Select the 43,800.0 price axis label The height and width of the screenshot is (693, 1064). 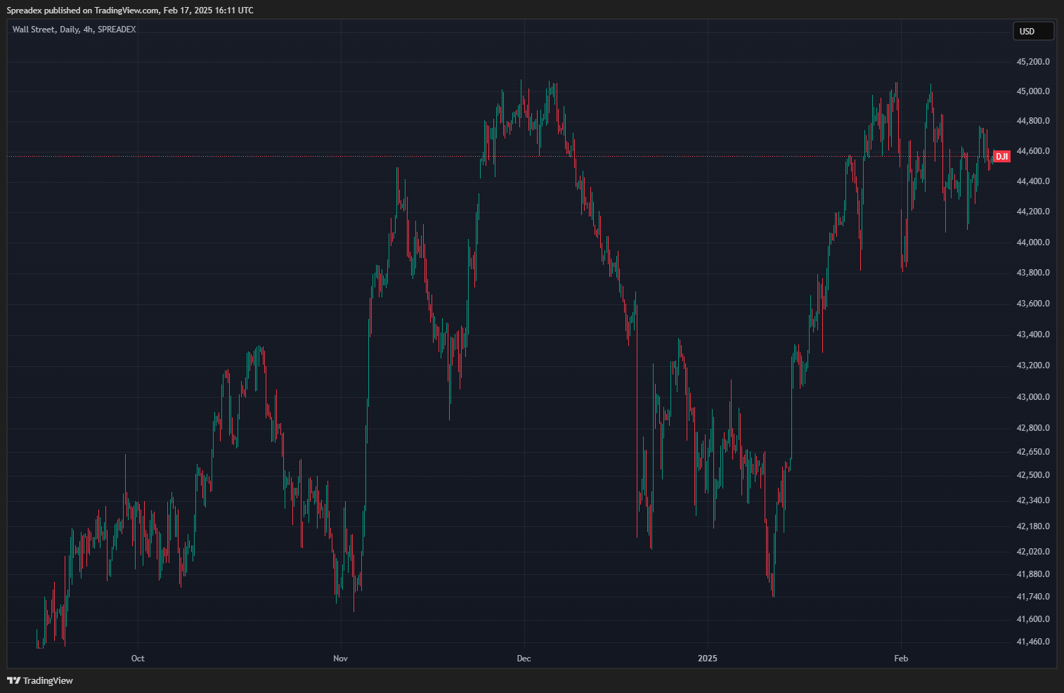[x=1033, y=273]
